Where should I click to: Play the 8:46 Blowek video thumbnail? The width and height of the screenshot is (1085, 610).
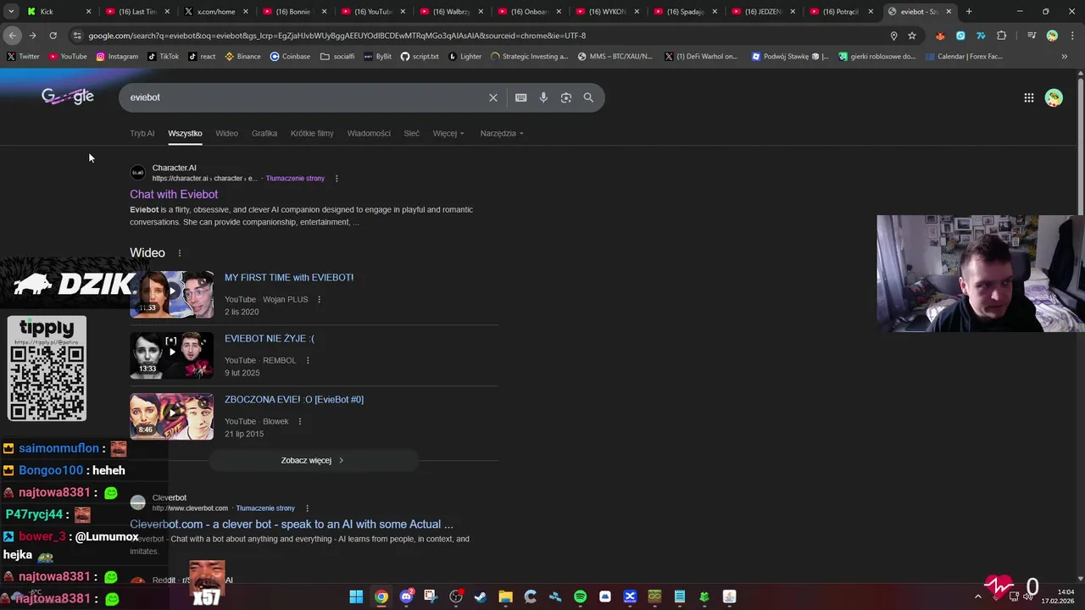tap(172, 416)
